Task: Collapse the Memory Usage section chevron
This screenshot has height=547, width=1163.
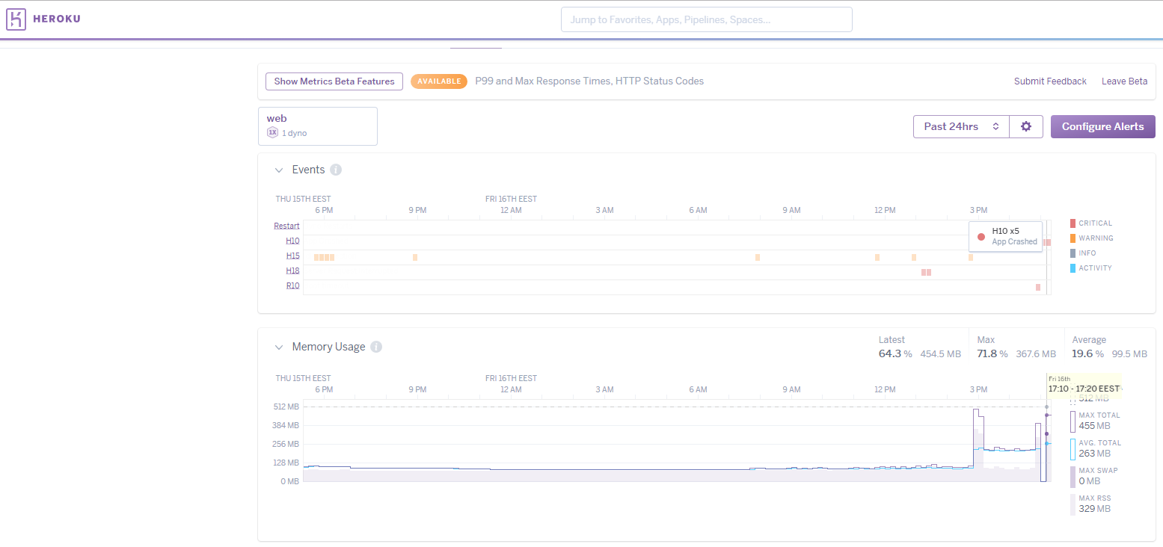Action: tap(278, 347)
